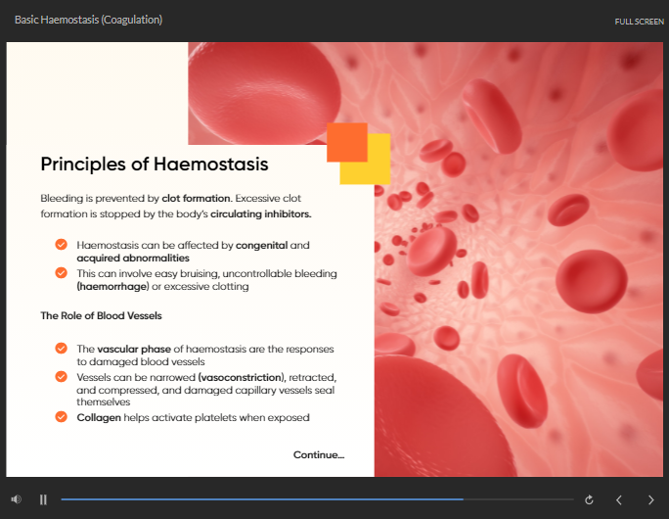Pause the slide playback
669x519 pixels.
43,499
